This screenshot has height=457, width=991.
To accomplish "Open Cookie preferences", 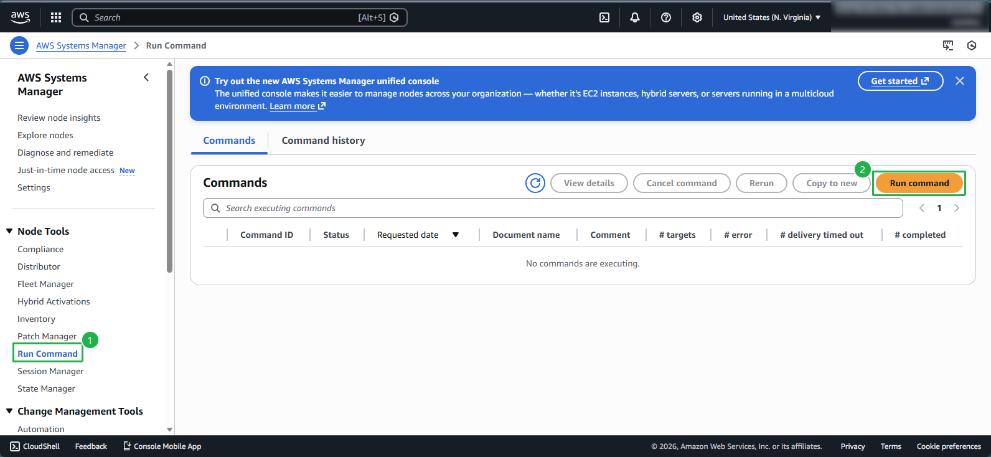I will [949, 446].
